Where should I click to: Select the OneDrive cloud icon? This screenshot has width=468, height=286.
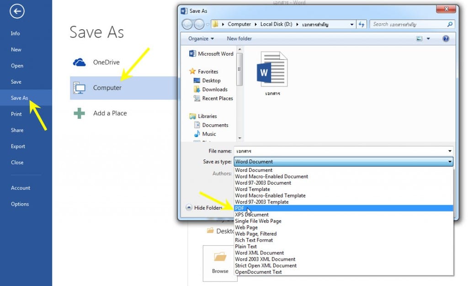point(79,62)
